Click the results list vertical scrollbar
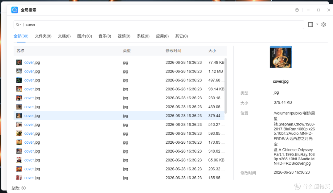The image size is (333, 193). coord(225,86)
